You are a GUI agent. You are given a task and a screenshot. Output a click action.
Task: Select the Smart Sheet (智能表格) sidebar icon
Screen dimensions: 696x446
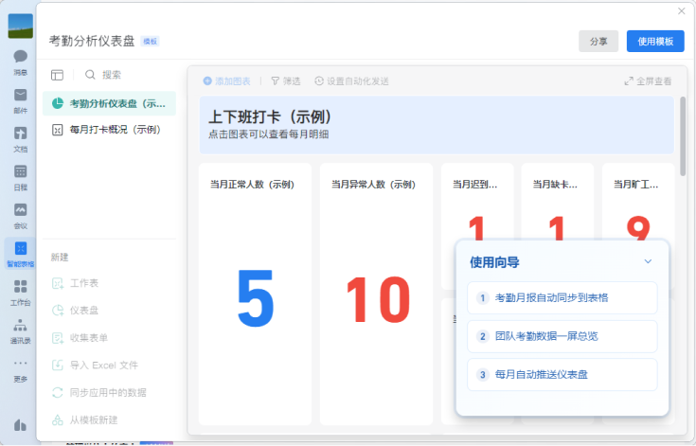point(21,254)
